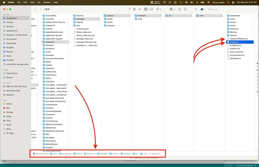Select the arduino folder in packages column
Screen dimensions: 259x167
117,16
